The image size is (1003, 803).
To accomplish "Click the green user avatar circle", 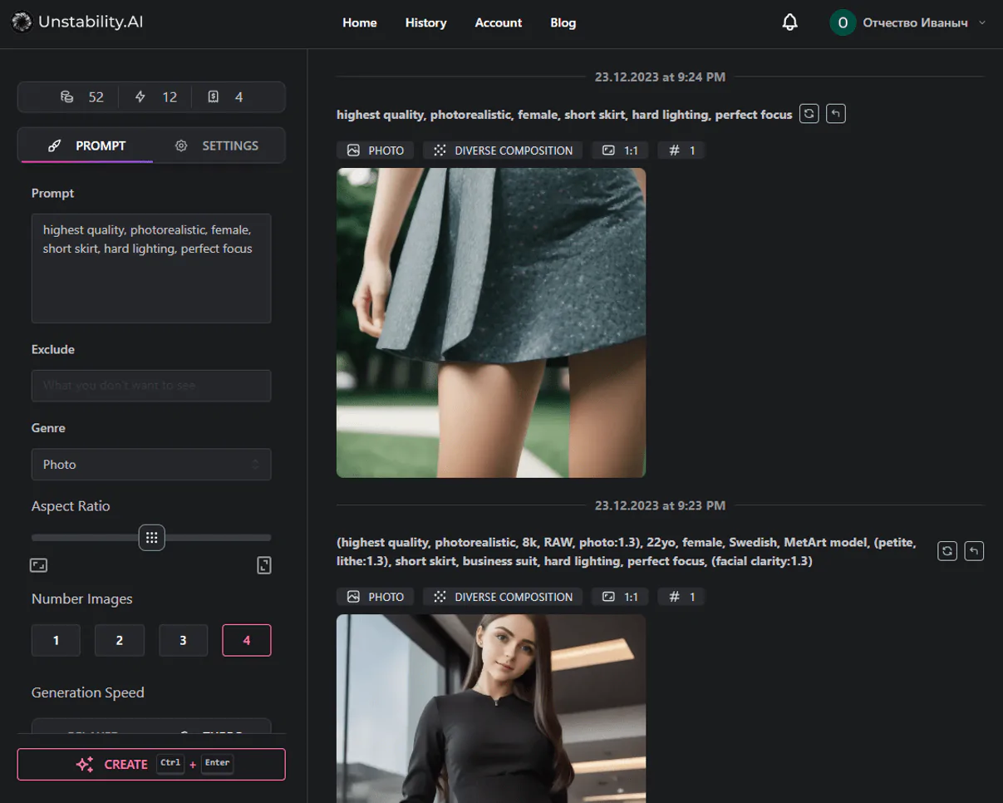I will tap(843, 22).
